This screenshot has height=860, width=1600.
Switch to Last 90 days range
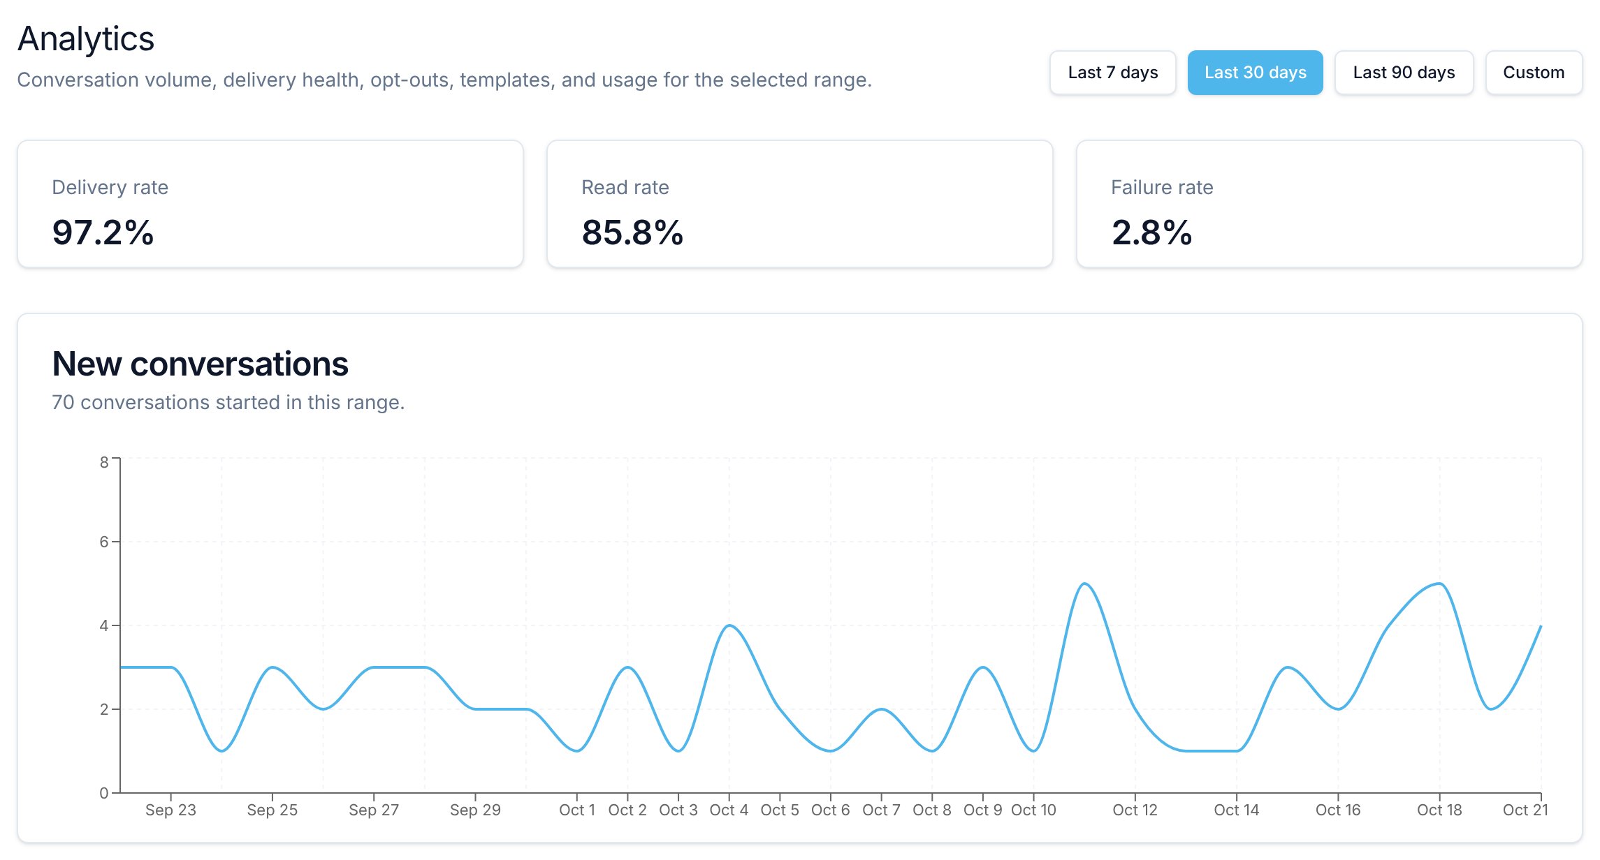pos(1404,73)
